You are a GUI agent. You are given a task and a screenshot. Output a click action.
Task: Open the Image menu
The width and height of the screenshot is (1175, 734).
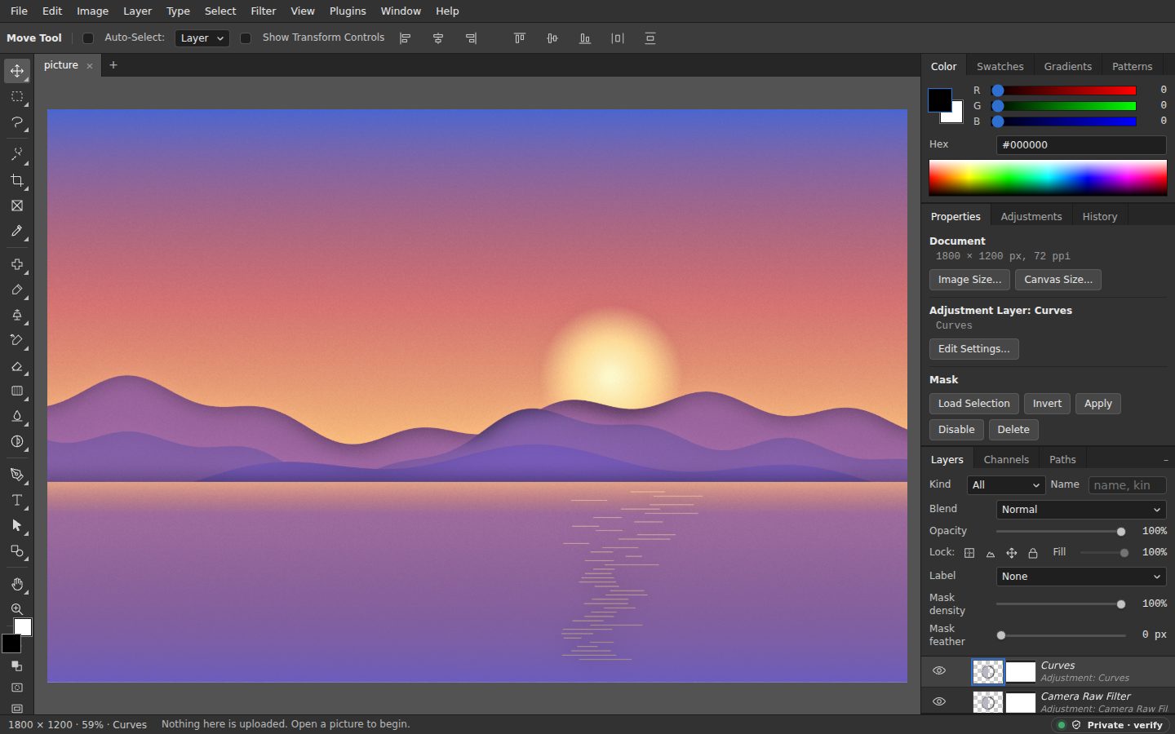[92, 11]
